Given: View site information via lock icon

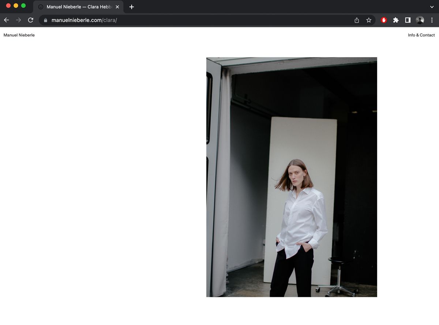Looking at the screenshot, I should (x=46, y=20).
